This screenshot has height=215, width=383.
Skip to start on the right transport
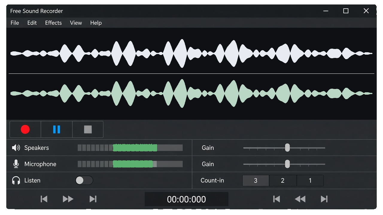pyautogui.click(x=276, y=199)
